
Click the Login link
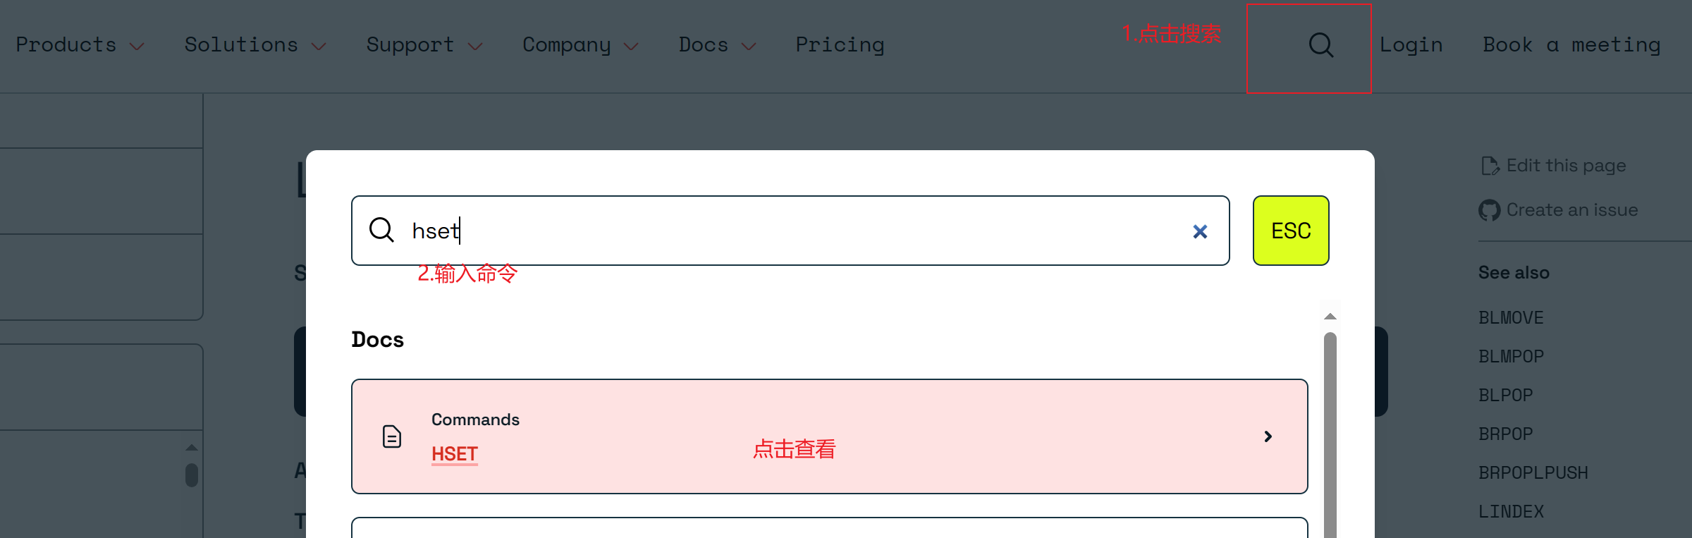[1411, 44]
